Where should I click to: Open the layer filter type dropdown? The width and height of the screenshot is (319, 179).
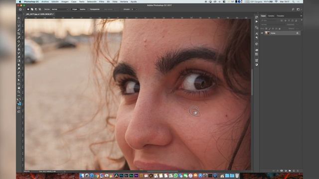pos(270,20)
